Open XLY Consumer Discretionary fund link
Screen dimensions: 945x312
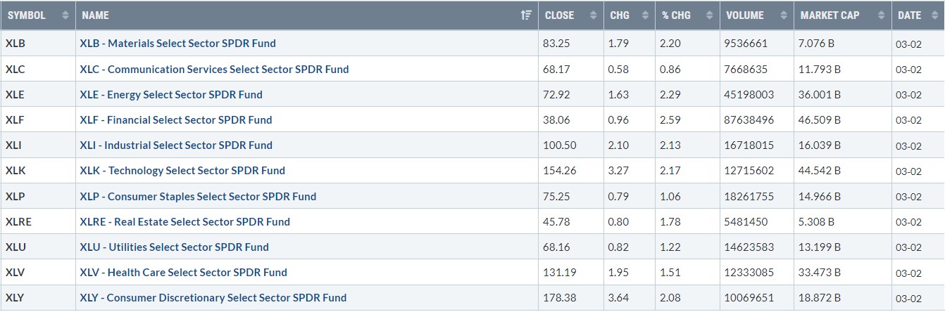pos(213,298)
